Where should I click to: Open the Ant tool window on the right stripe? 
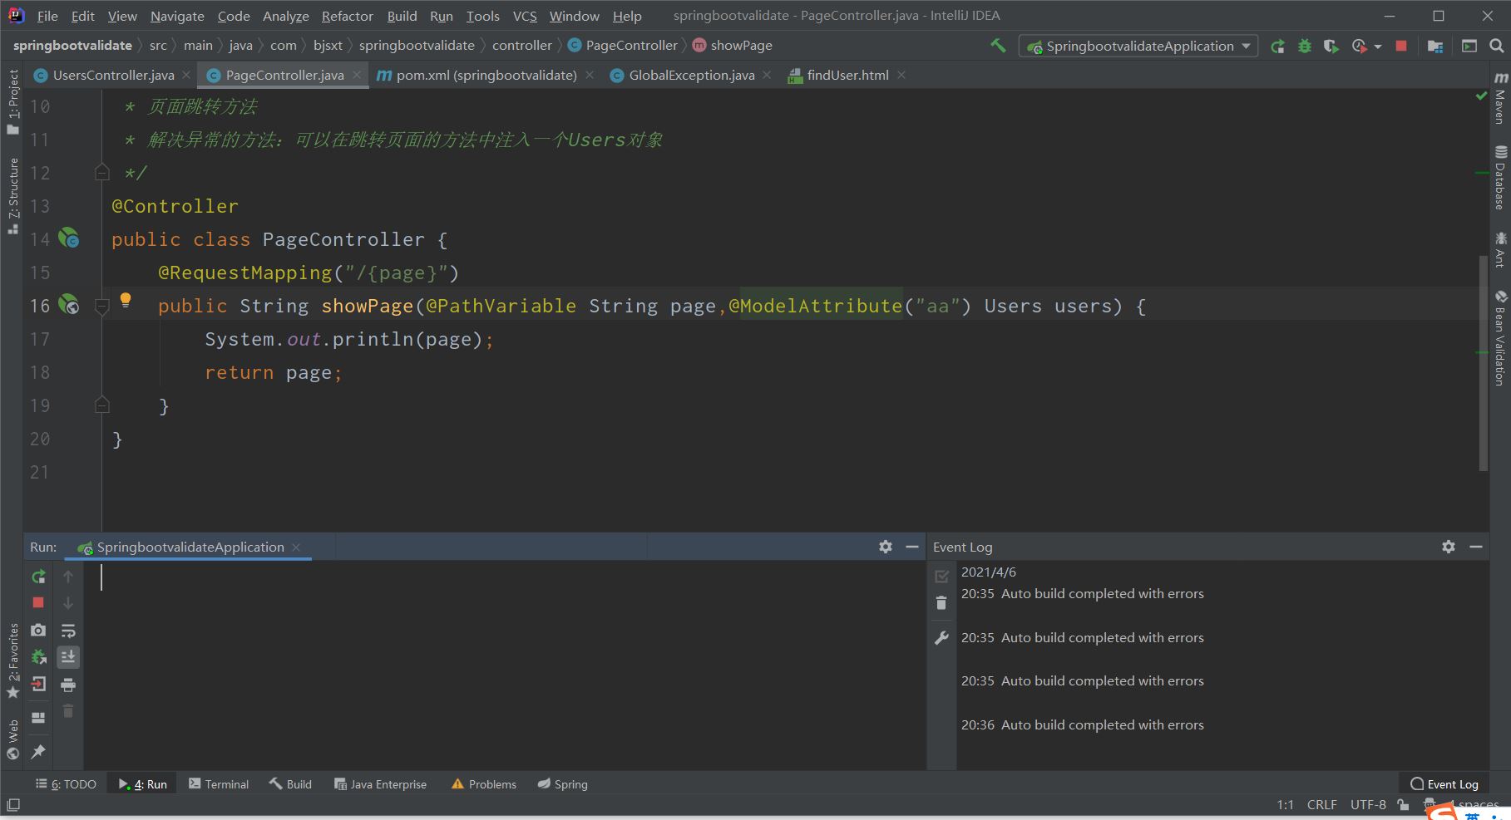tap(1500, 250)
